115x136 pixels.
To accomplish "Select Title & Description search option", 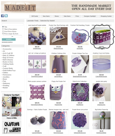I will click(3, 29).
